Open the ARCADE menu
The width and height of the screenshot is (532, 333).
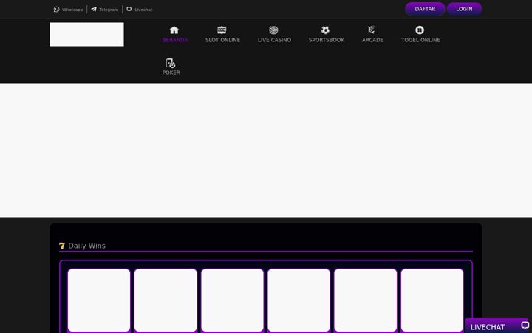click(372, 35)
